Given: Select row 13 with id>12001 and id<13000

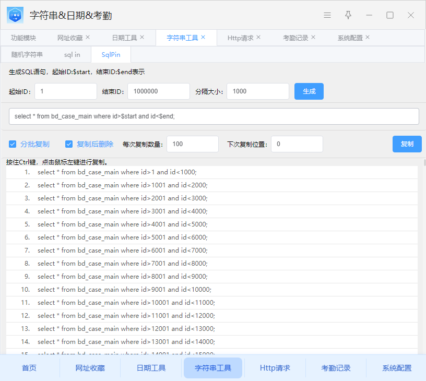Looking at the screenshot, I should tap(212, 329).
